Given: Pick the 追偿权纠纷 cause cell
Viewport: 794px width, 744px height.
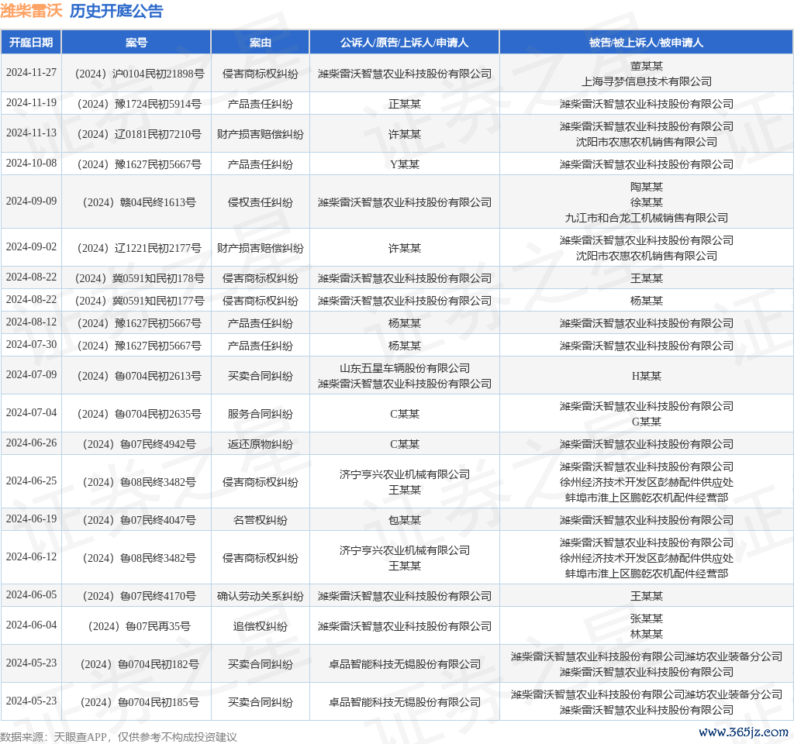Looking at the screenshot, I should point(261,626).
